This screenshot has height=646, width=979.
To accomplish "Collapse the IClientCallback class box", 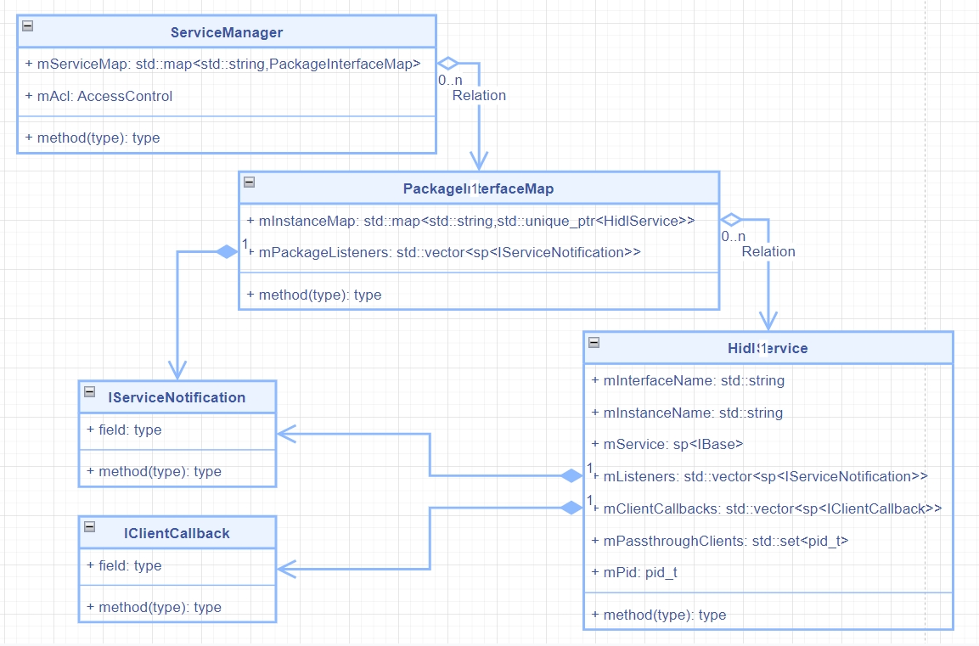I will click(x=89, y=527).
